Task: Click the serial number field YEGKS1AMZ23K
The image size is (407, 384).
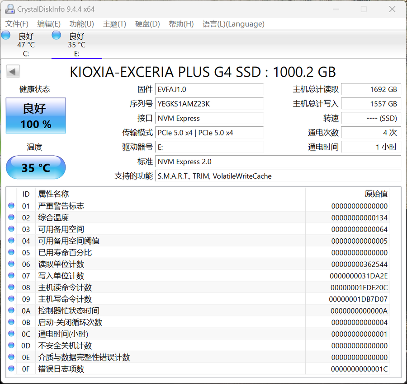Action: 209,104
